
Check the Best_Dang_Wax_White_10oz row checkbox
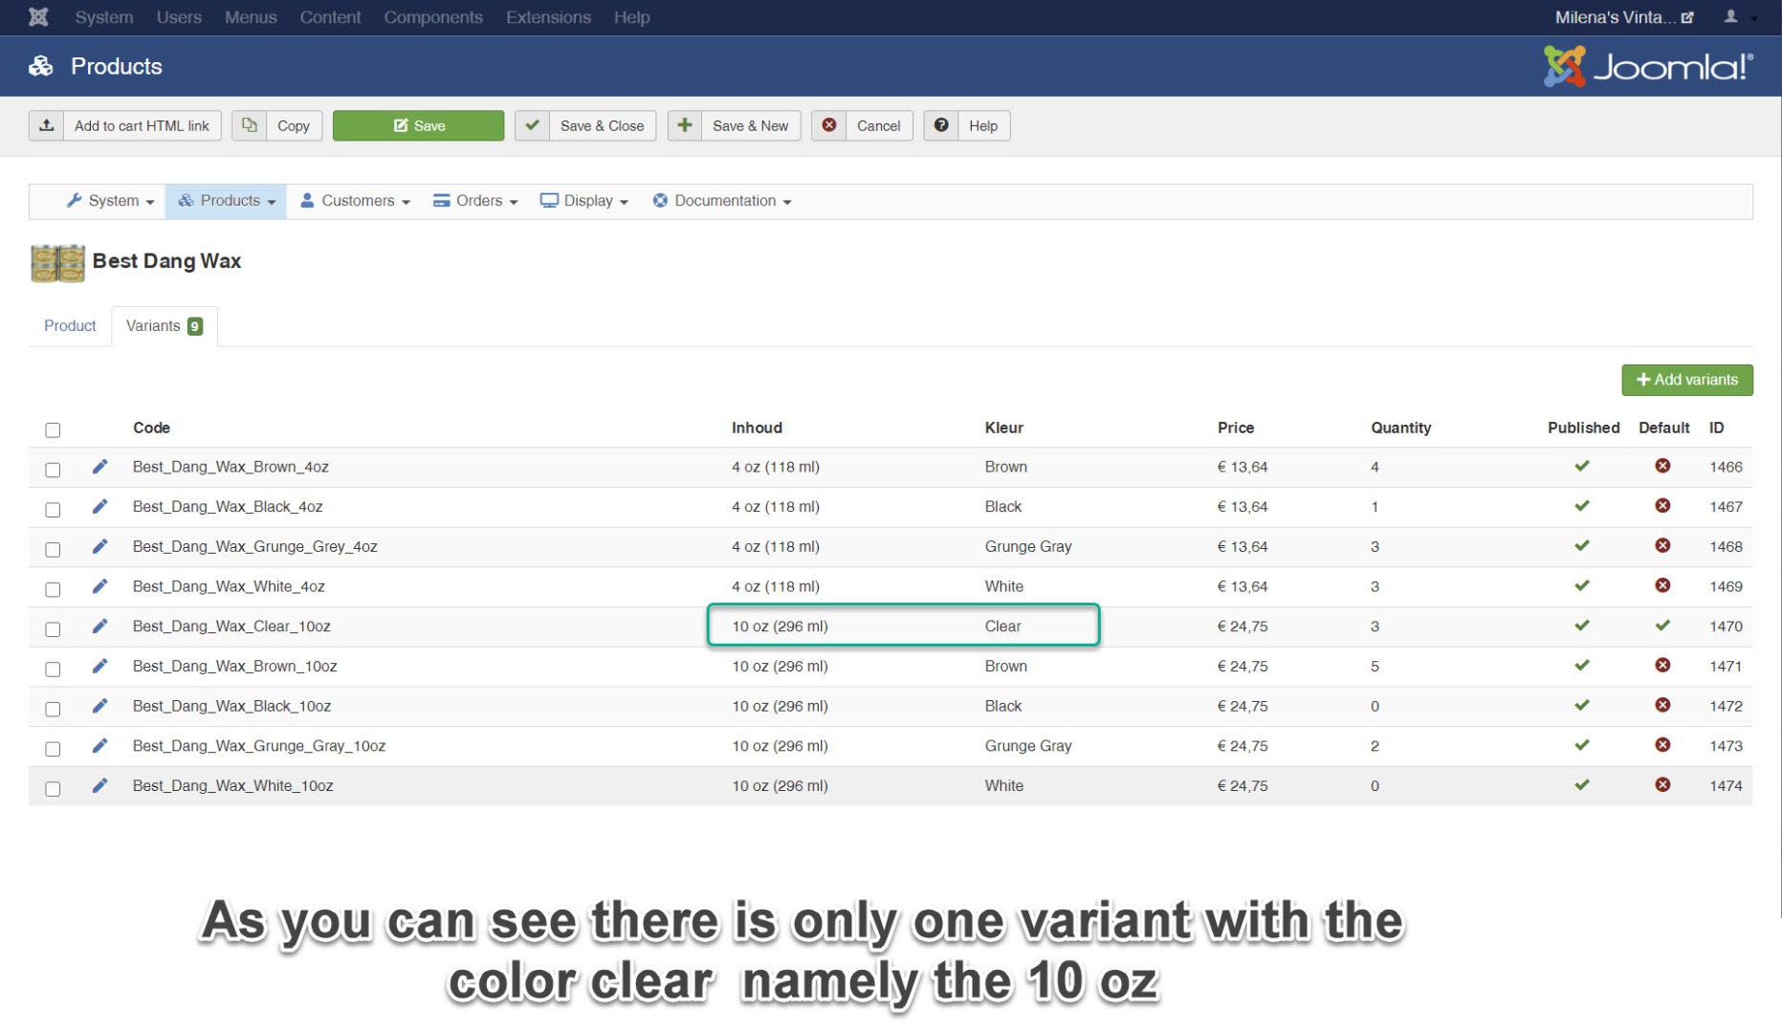click(x=53, y=789)
